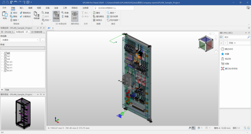The image size is (251, 134).
Task: Open 标记符 (Tags) entry
Action: click(x=226, y=59)
